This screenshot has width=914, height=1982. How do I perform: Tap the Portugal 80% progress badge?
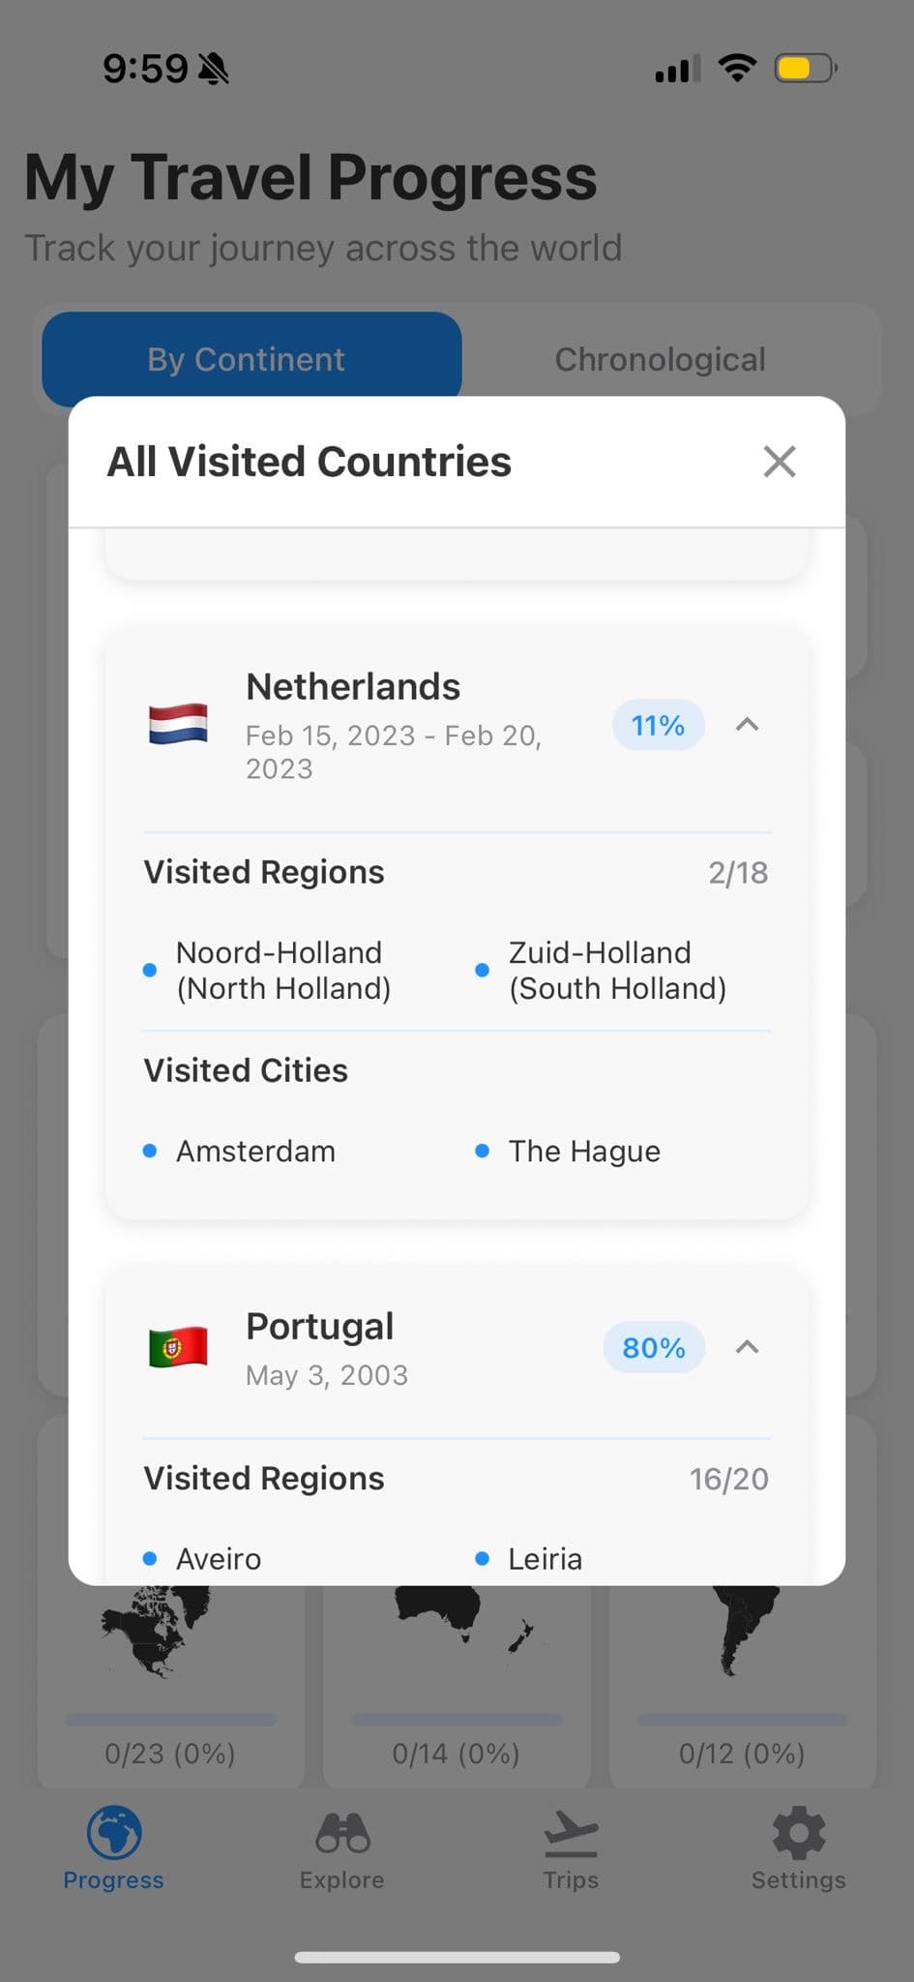pyautogui.click(x=654, y=1347)
